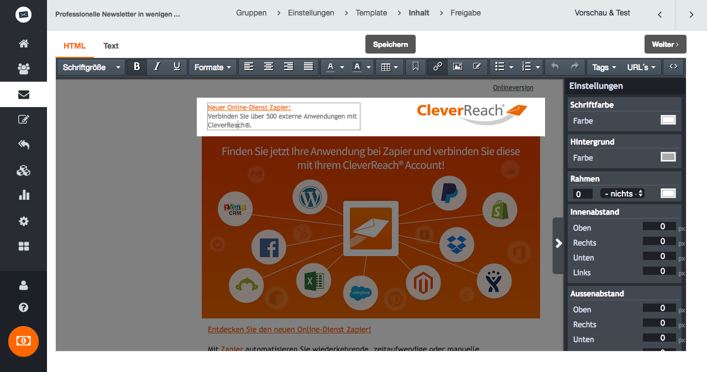
Task: Open 'Entdecken Sie den neuen Online-Dienst Zapier!' link
Action: 290,330
